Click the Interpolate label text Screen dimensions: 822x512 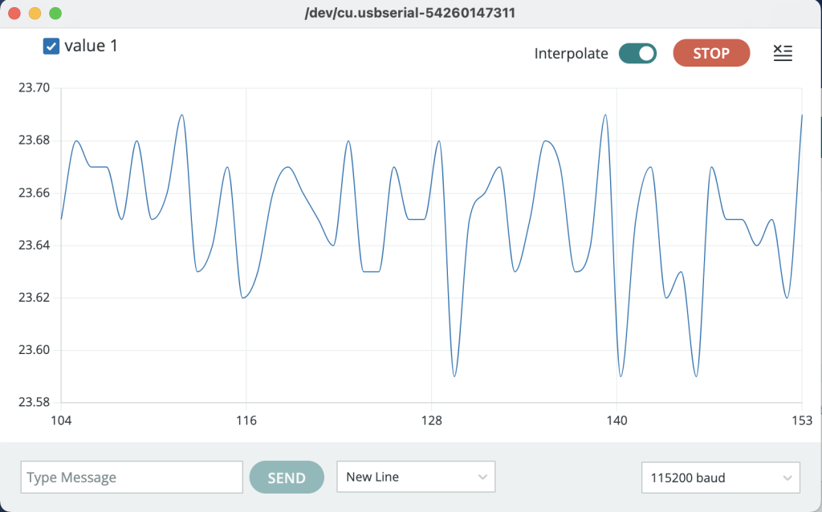click(571, 54)
